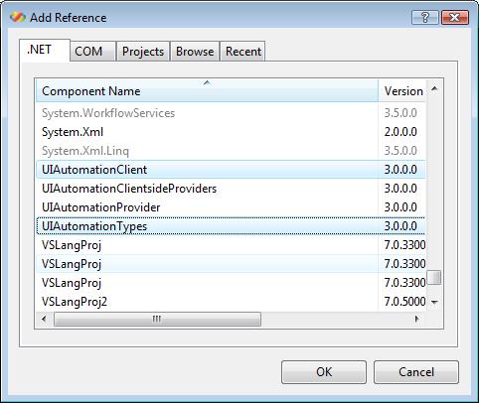
Task: Close the Add Reference dialog
Action: click(455, 17)
